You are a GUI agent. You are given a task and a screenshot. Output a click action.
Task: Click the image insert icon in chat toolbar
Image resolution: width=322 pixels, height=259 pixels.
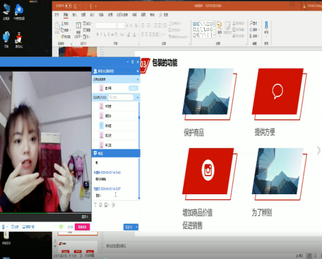tap(106, 205)
